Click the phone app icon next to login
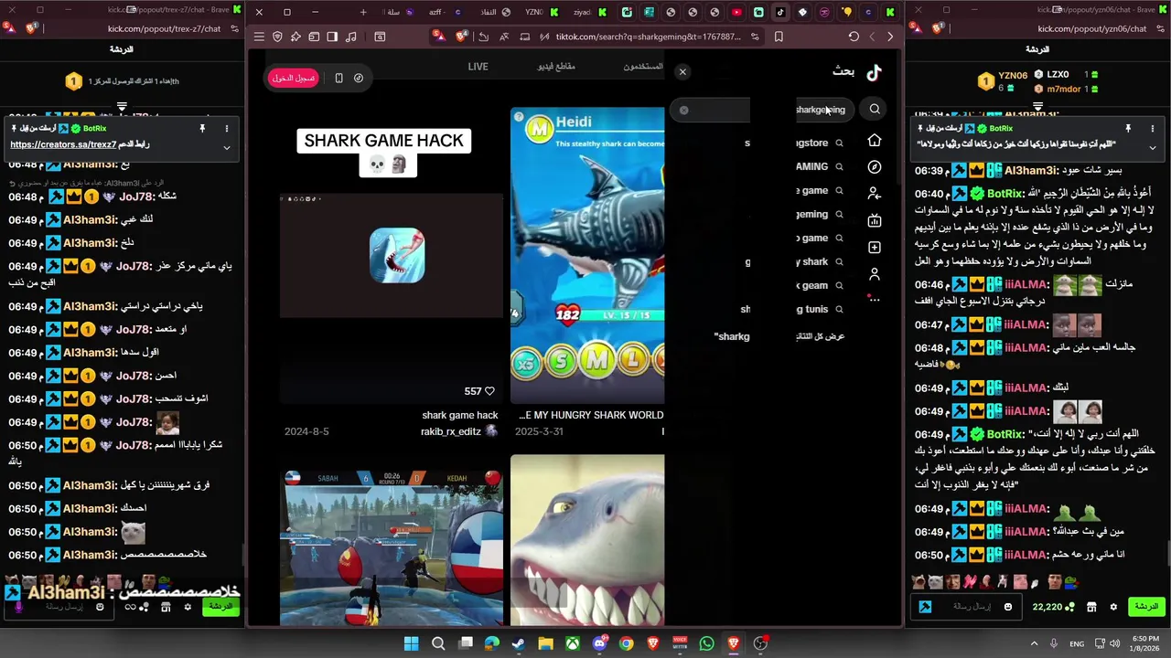This screenshot has width=1171, height=658. pyautogui.click(x=338, y=79)
